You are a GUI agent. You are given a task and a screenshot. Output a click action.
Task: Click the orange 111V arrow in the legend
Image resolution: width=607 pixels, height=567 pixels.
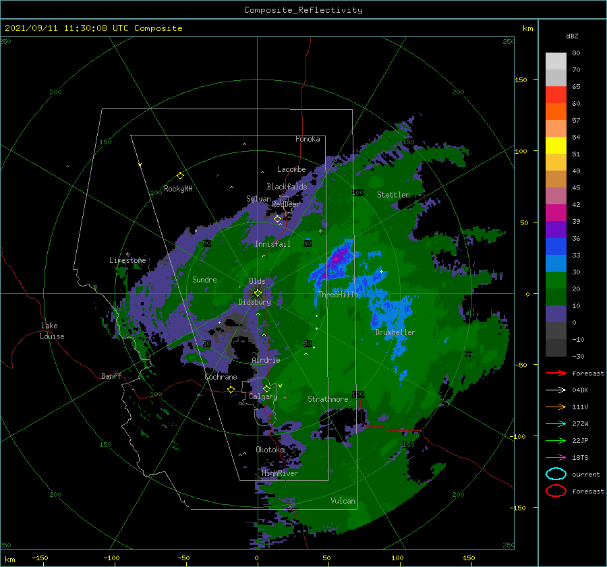coord(556,407)
